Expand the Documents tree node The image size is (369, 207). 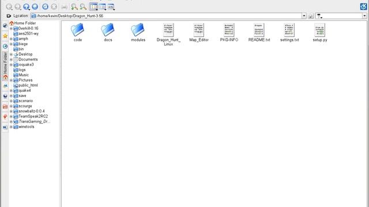[x=11, y=59]
